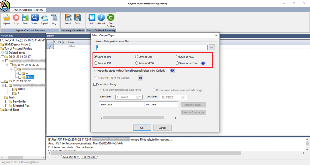
Task: Check the Trash folder checkbox
Action: pos(2,97)
